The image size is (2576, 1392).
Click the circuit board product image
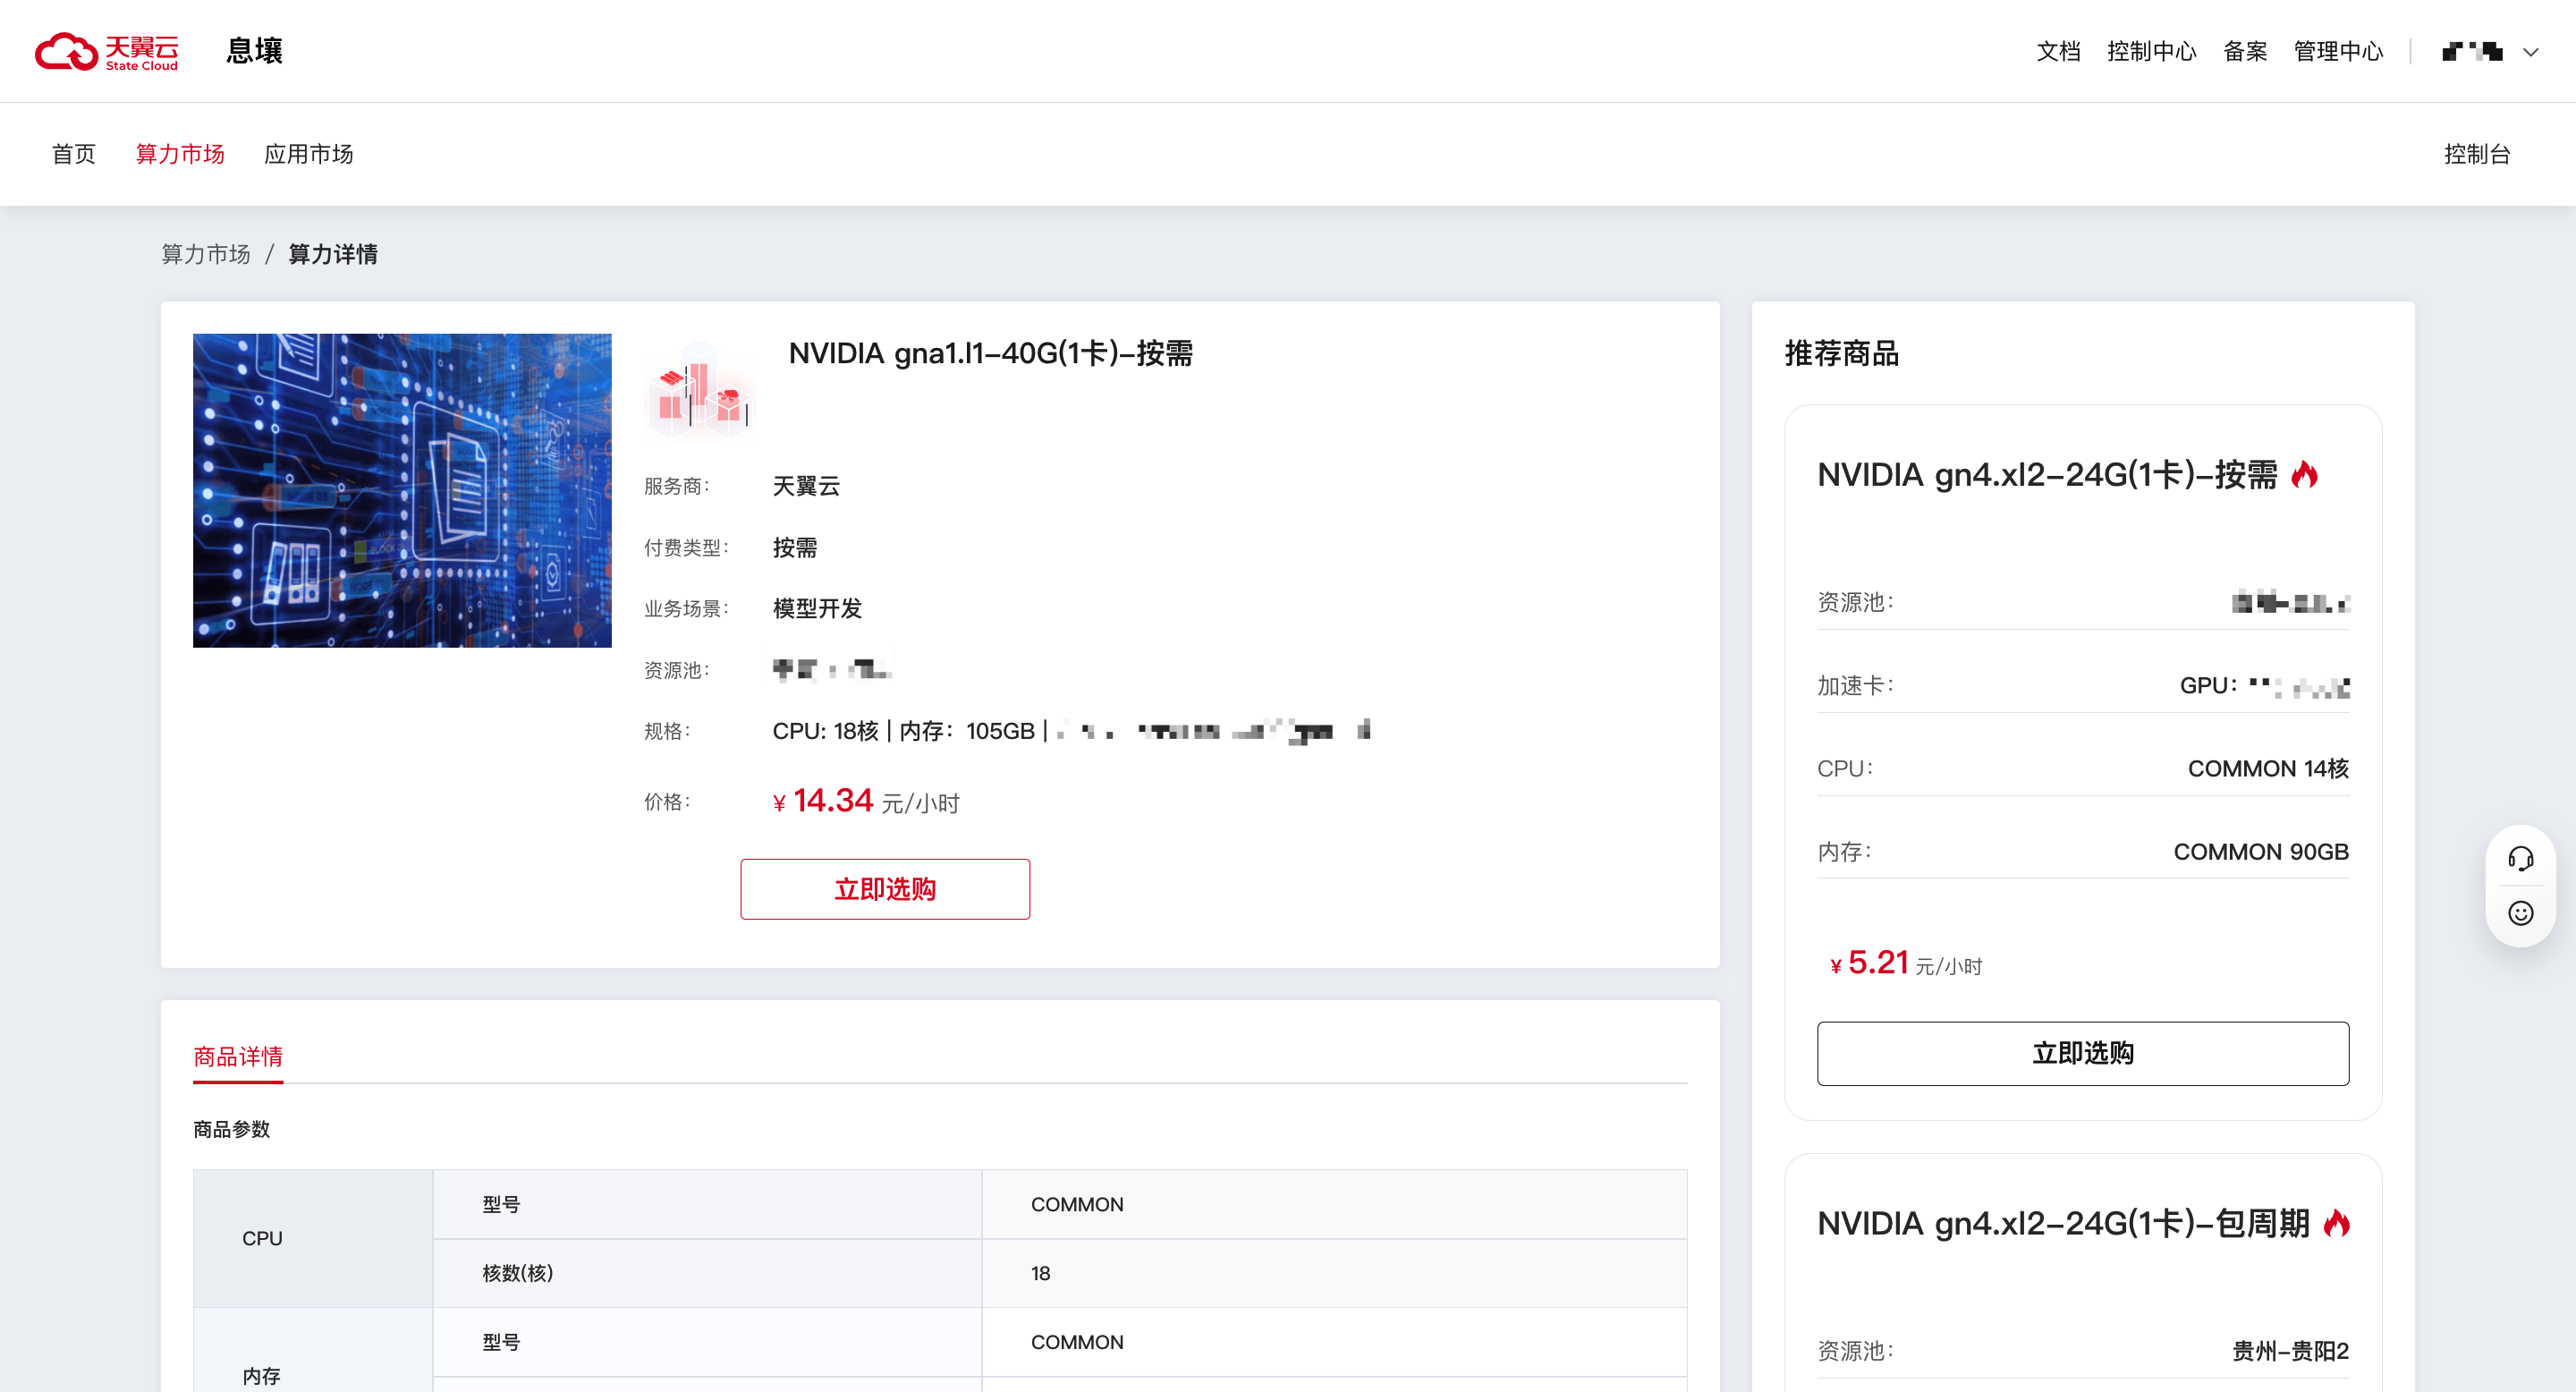point(402,490)
